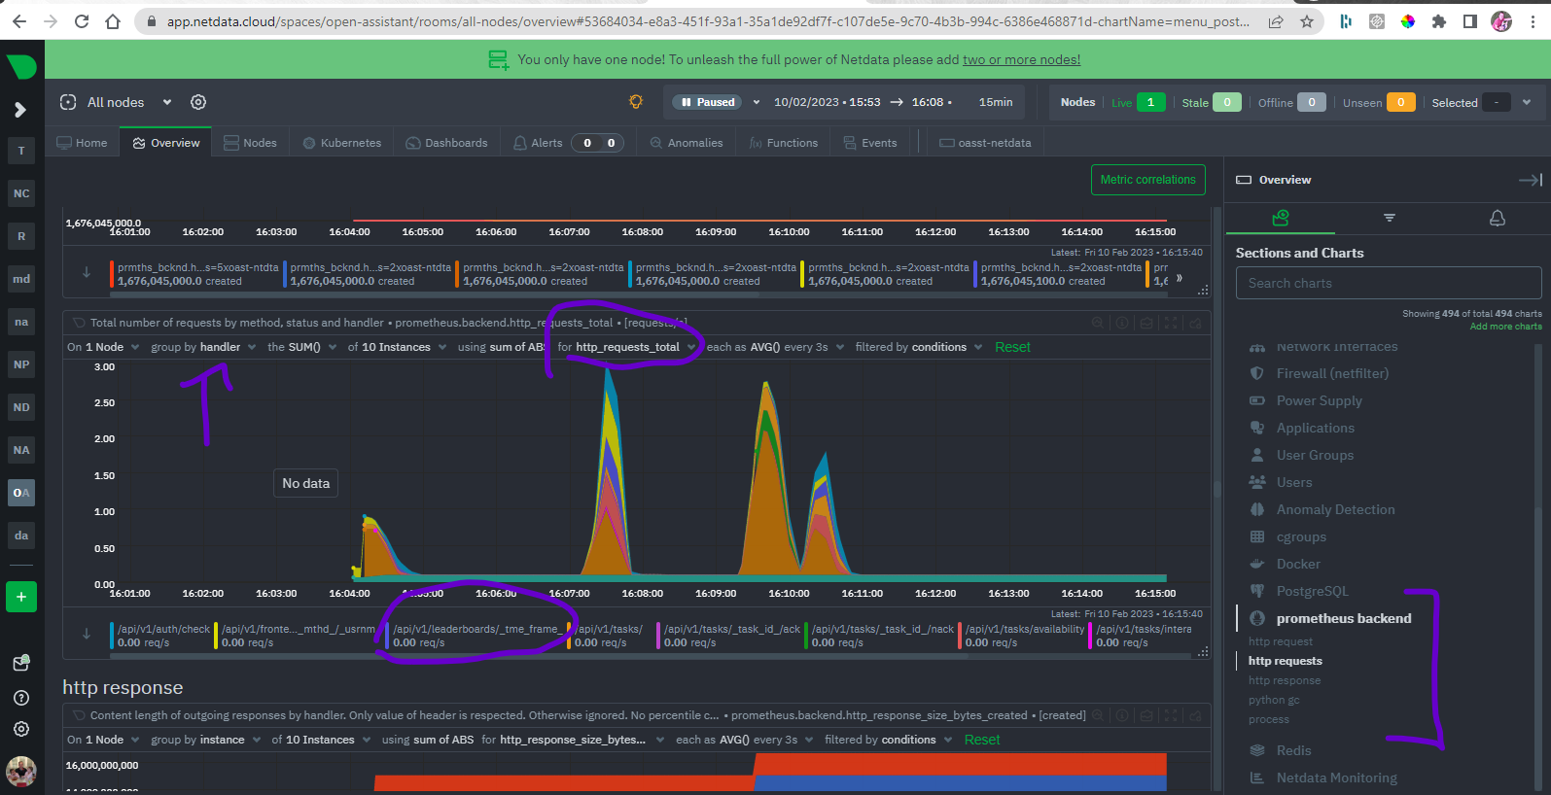Open the SUM() aggregation dropdown
1551x795 pixels.
click(x=302, y=347)
